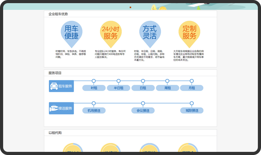The height and width of the screenshot is (155, 261).
Task: Click the timeline node above 城际接送
Action: click(192, 103)
